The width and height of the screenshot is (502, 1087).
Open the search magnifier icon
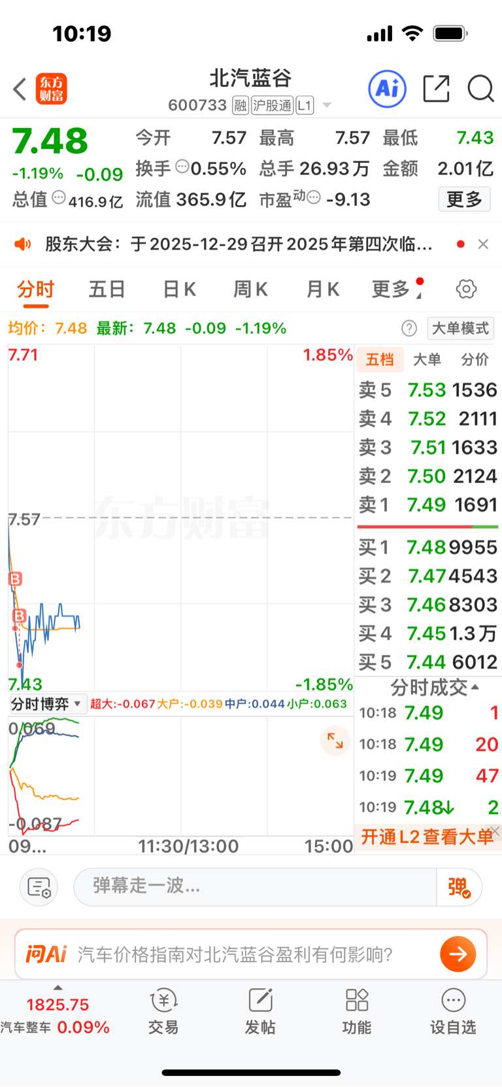click(x=480, y=88)
